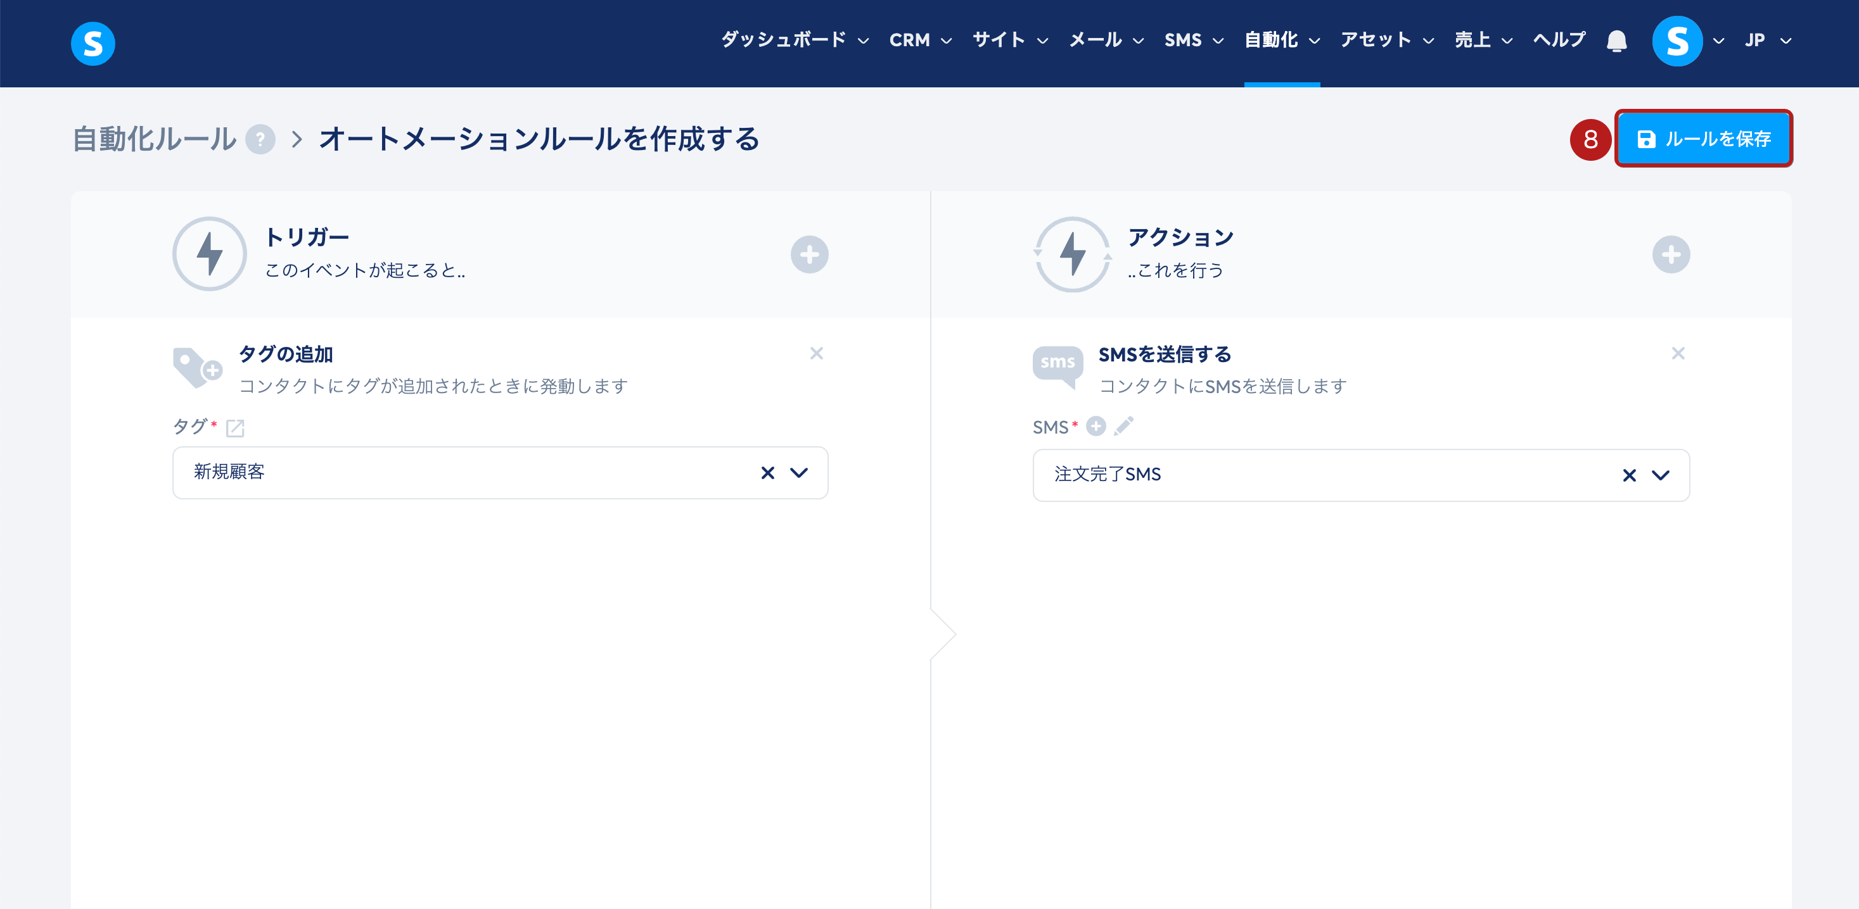
Task: Open the メール menu
Action: pos(1106,41)
